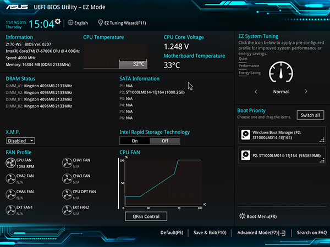Turn Intel Rapid Storage Technology On

135,141
